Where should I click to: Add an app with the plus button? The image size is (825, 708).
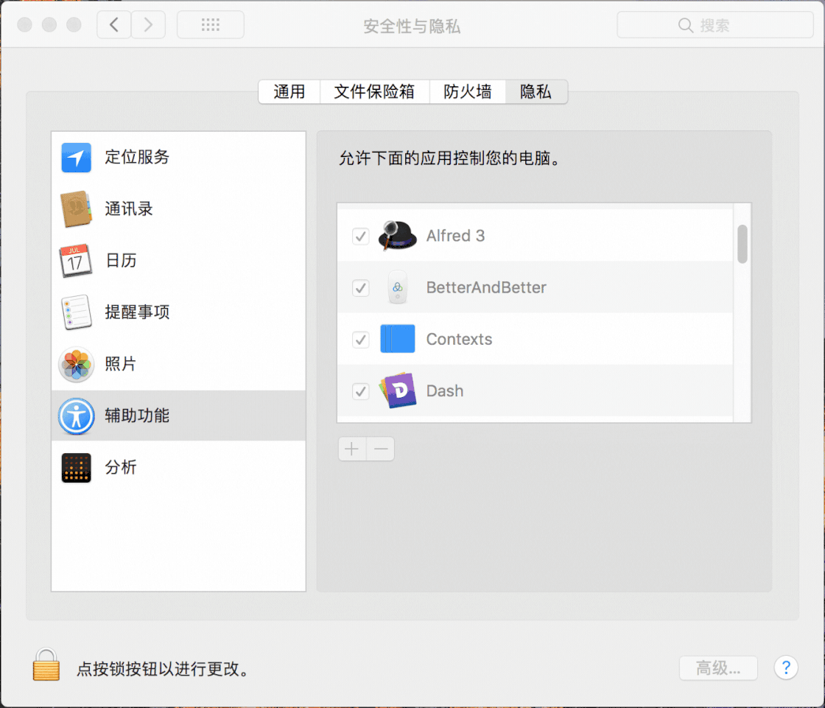tap(352, 449)
